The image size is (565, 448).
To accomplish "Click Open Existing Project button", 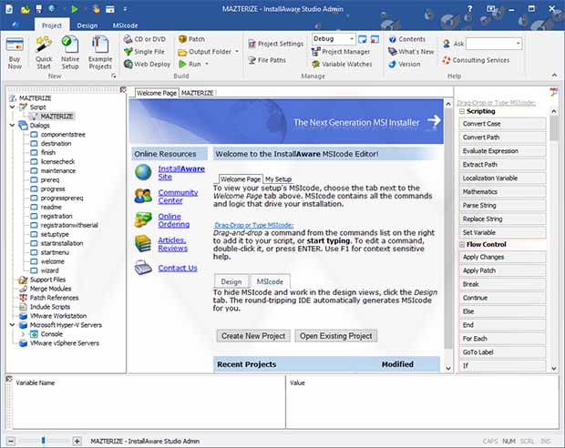I will [336, 336].
